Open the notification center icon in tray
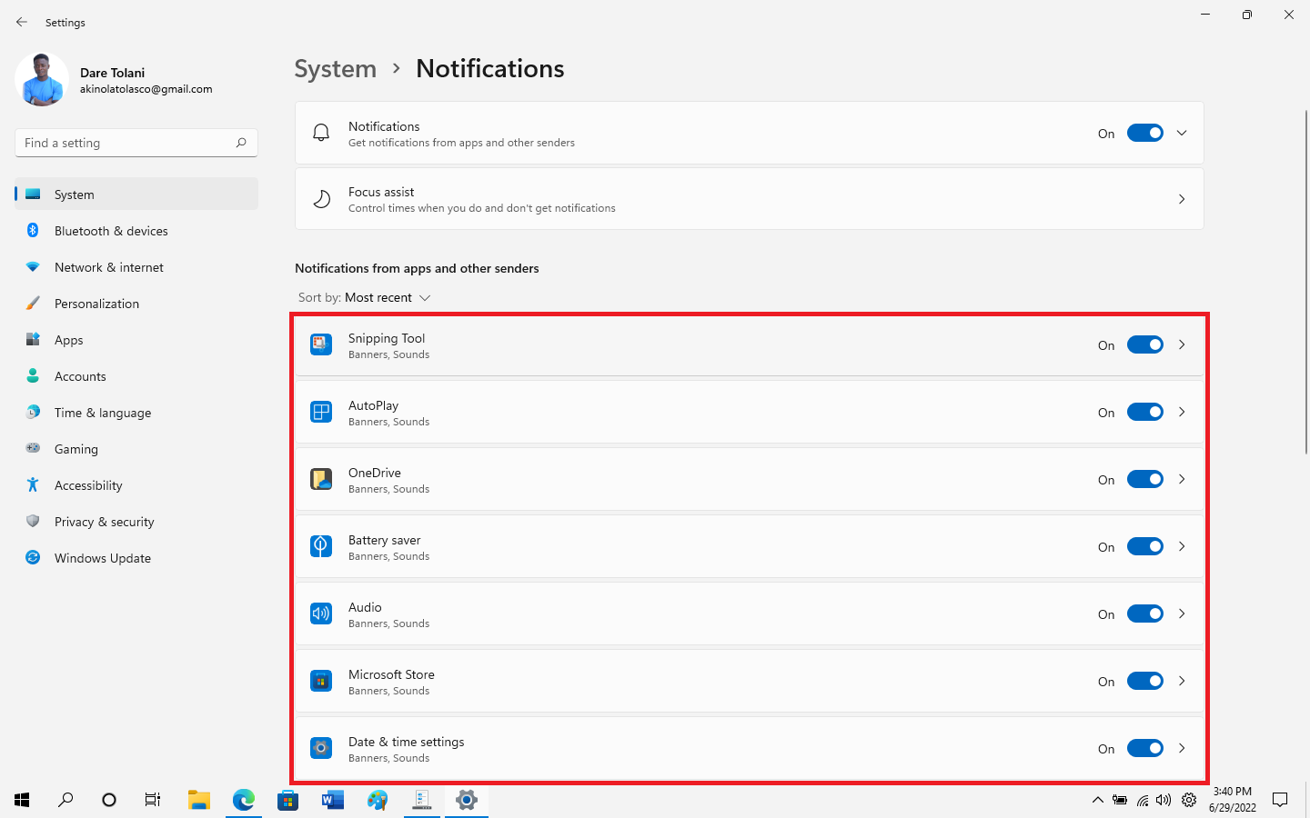The image size is (1310, 818). pos(1280,800)
